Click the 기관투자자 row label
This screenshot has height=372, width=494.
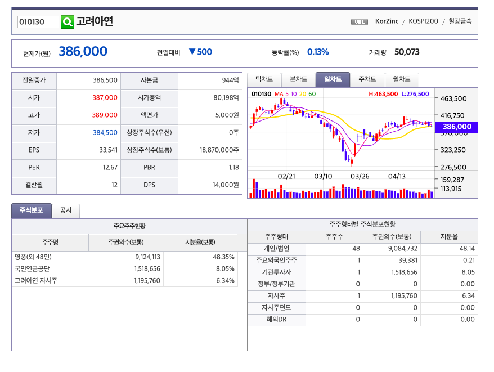(x=276, y=272)
